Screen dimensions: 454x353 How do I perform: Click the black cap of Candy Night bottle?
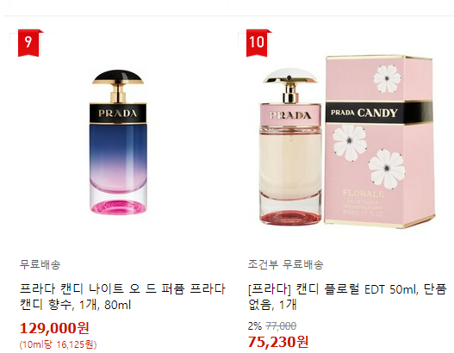(x=118, y=77)
